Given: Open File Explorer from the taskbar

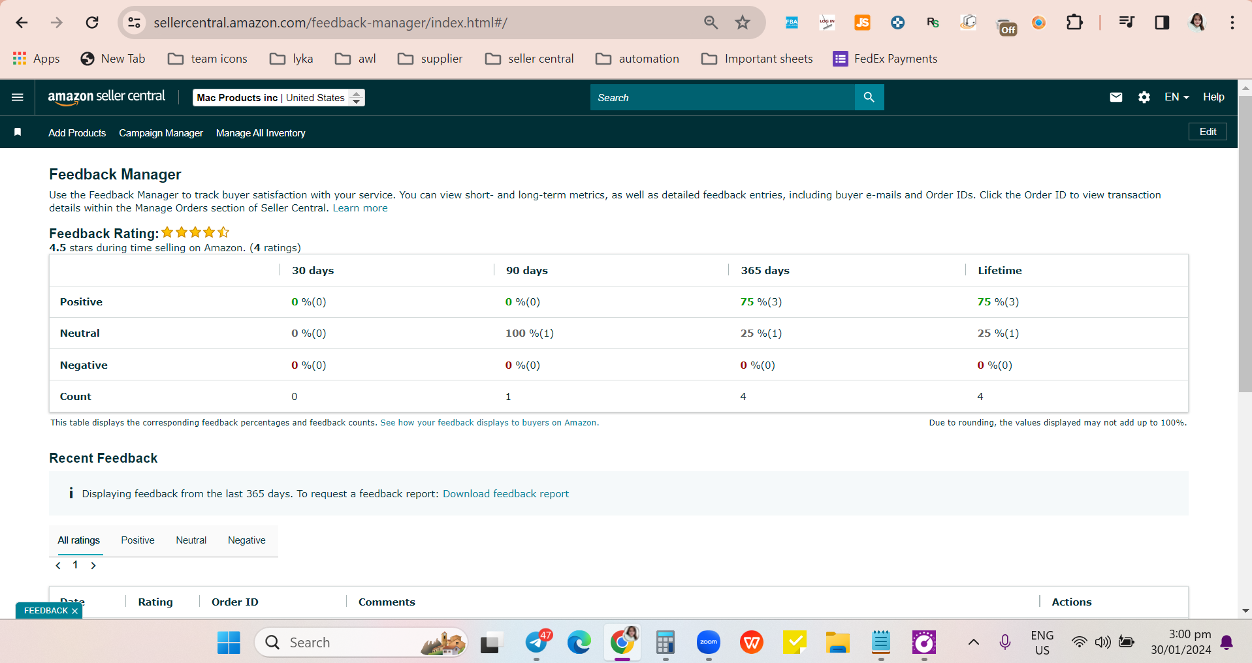Looking at the screenshot, I should tap(838, 643).
